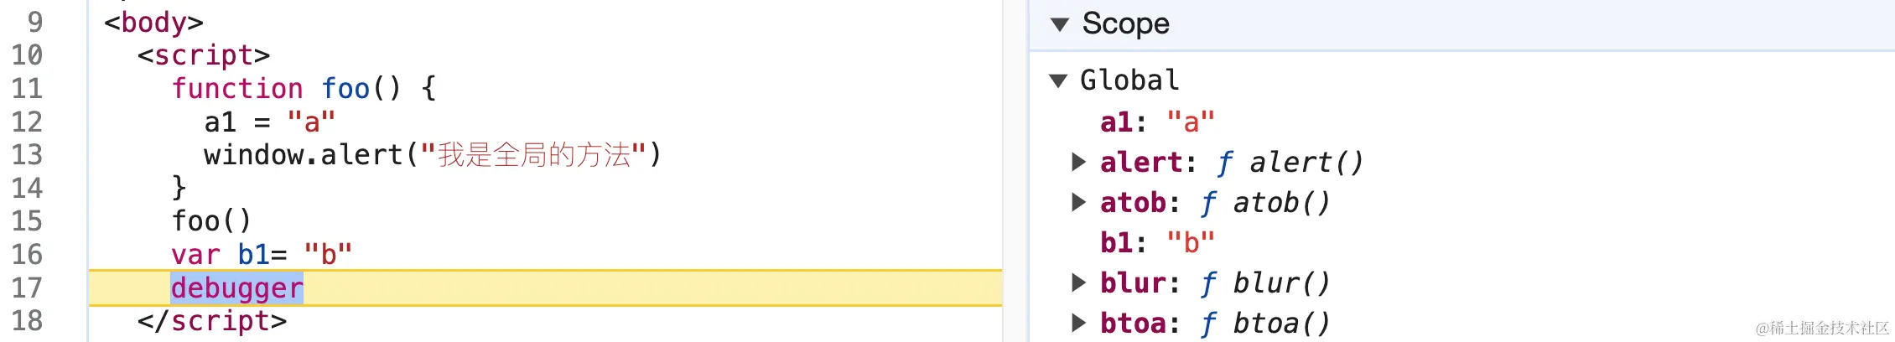
Task: Set a breakpoint on line number 13
Action: 27,155
